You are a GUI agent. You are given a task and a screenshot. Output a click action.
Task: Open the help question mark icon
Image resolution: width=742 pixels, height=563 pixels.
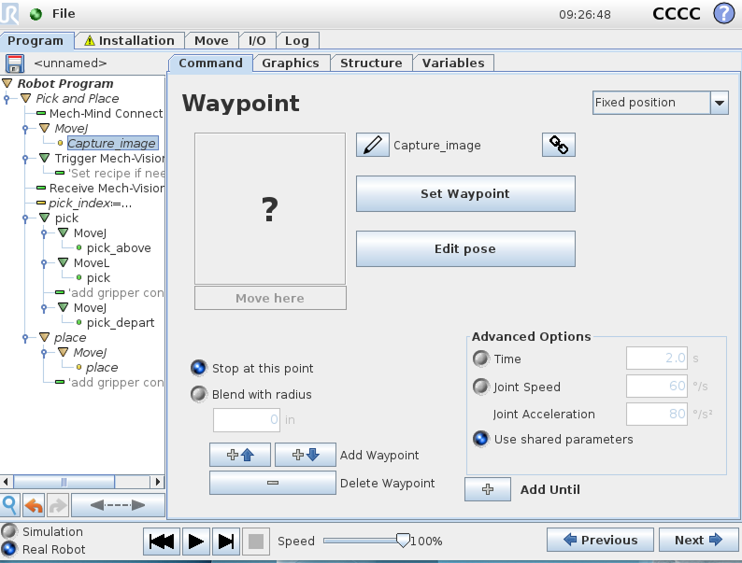coord(723,14)
